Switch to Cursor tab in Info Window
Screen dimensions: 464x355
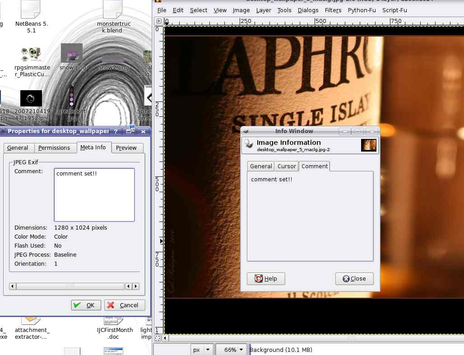point(287,166)
